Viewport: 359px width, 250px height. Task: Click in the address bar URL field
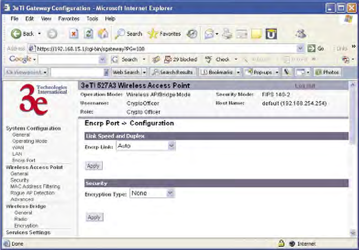click(x=166, y=48)
